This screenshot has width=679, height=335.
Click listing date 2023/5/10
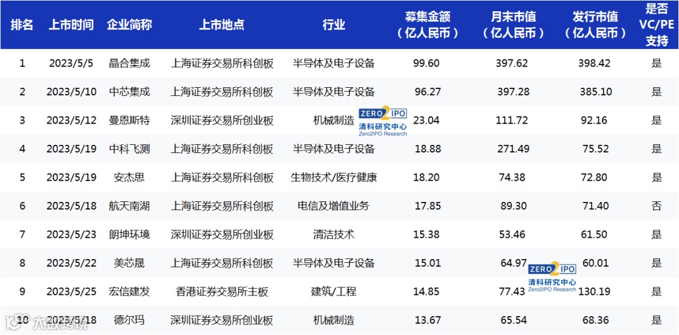pyautogui.click(x=72, y=92)
